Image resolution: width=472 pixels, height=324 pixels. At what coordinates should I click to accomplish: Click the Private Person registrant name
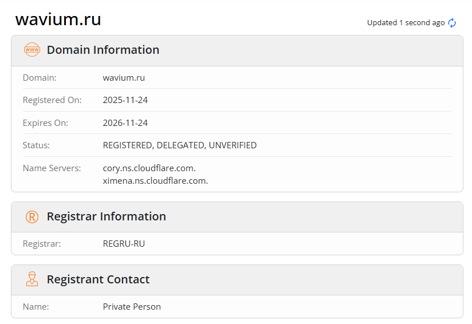pyautogui.click(x=132, y=307)
